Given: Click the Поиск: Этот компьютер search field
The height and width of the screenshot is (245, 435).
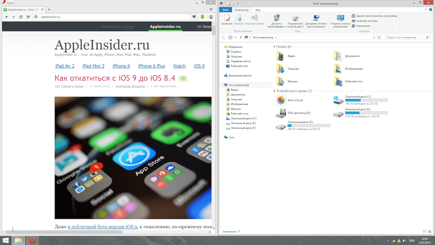Looking at the screenshot, I should click(407, 38).
